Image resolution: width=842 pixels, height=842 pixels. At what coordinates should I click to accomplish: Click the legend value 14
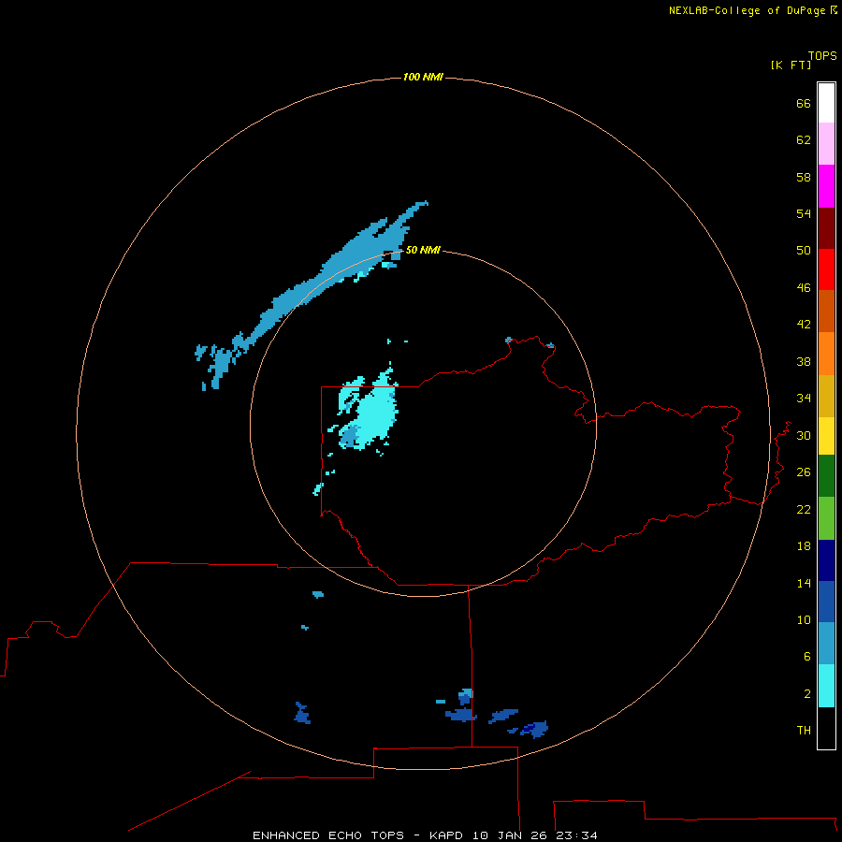(804, 583)
